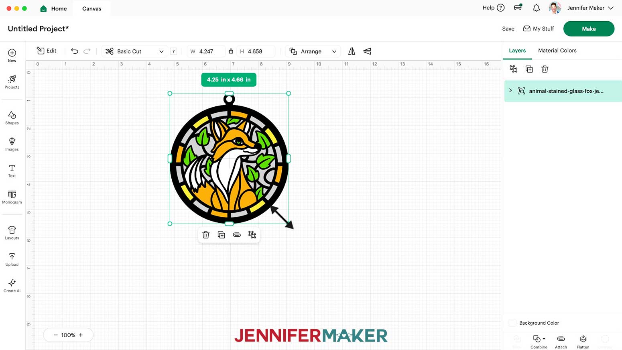
Task: Zoom out with the minus button
Action: (x=56, y=335)
